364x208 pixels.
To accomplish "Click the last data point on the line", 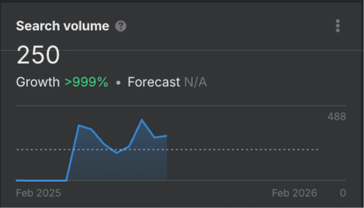I will tap(167, 136).
